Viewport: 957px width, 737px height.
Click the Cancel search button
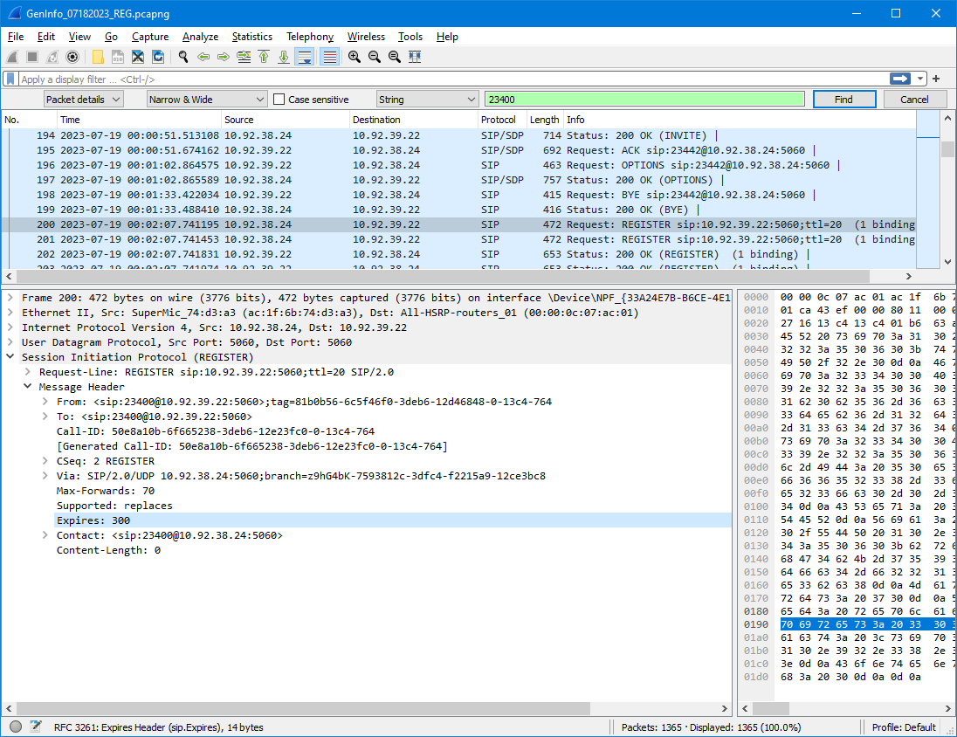tap(914, 100)
